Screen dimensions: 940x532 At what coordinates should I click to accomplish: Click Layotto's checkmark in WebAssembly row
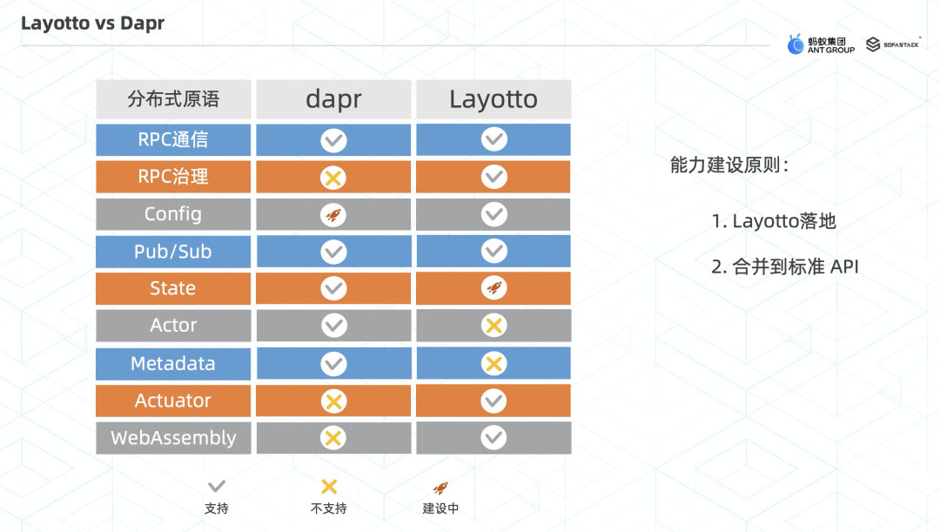pos(493,437)
